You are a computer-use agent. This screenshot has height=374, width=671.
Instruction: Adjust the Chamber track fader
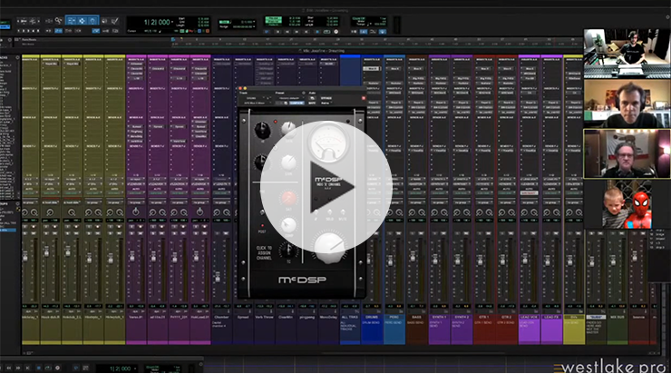(x=218, y=277)
